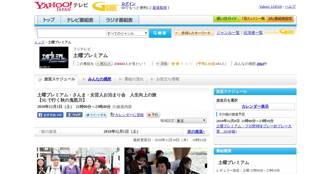Click the date heading 2018年12月1日(土) in navigation bar
Viewport: 331px width, 174px height.
point(122,132)
